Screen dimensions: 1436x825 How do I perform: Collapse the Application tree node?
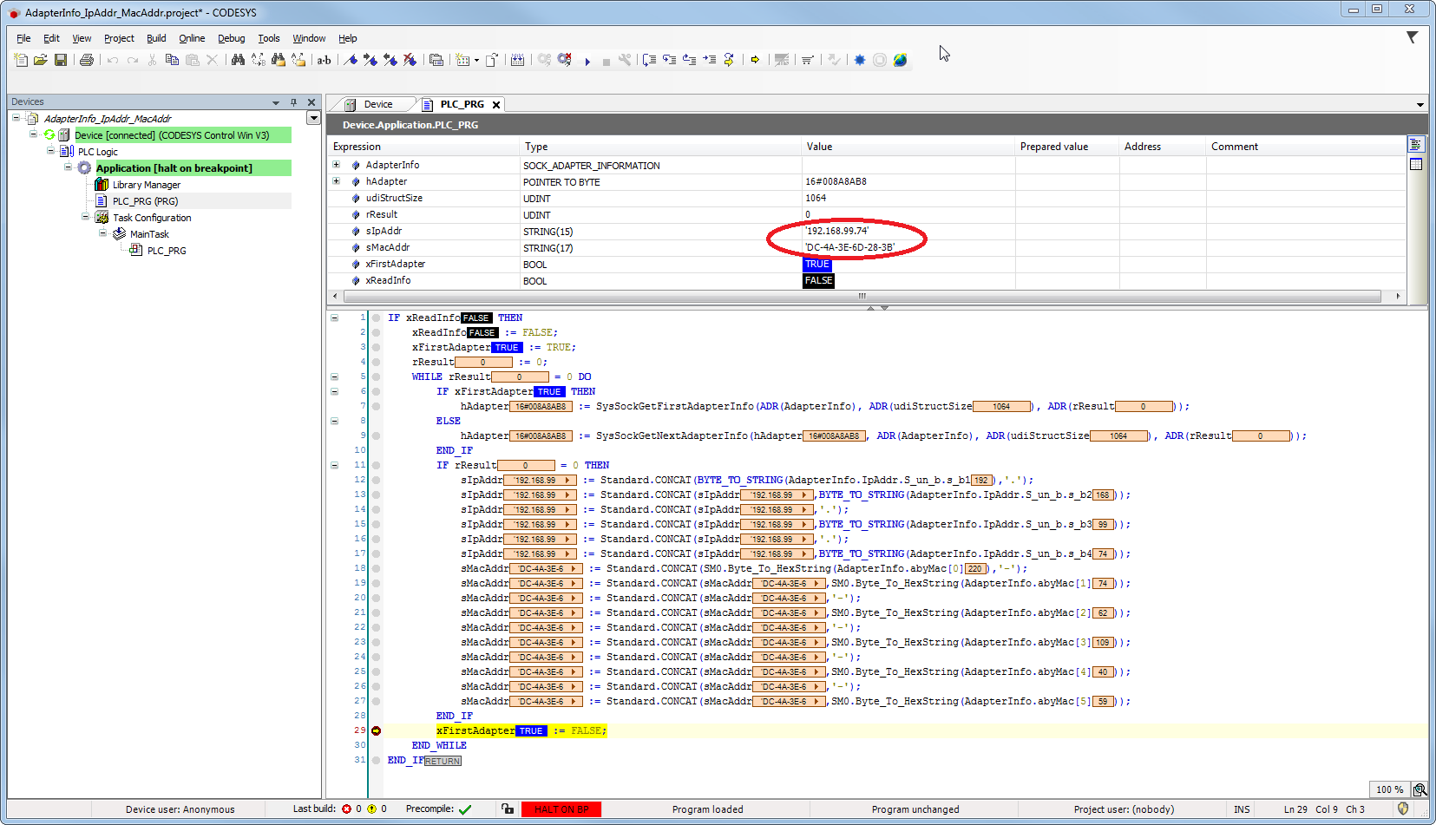pos(69,167)
